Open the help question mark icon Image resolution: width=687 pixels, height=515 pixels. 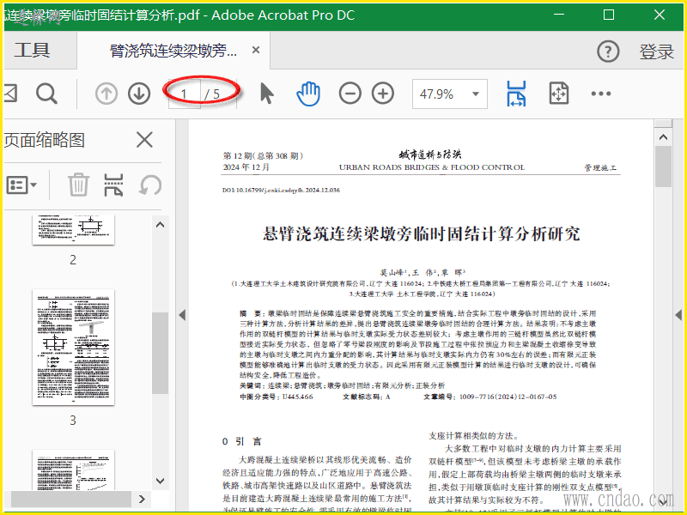click(x=608, y=51)
